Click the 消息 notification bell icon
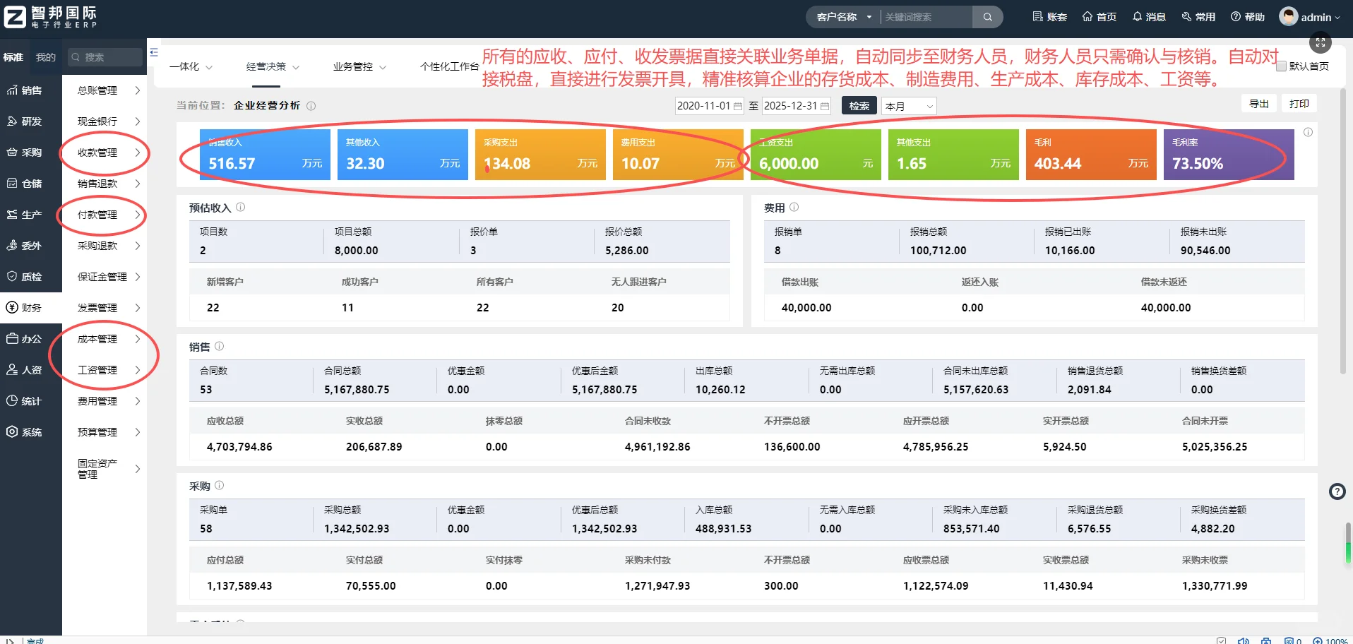This screenshot has height=644, width=1353. [1137, 16]
